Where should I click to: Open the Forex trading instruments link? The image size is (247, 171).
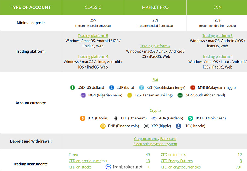(x=73, y=155)
